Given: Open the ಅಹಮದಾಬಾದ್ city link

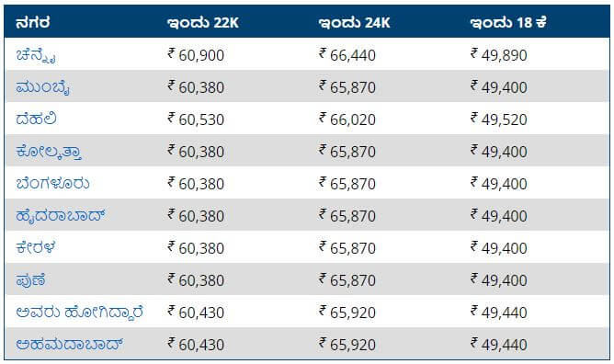Looking at the screenshot, I should pyautogui.click(x=70, y=345).
